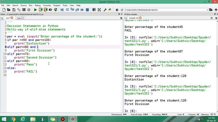Open the Help menu

[x=78, y=5]
